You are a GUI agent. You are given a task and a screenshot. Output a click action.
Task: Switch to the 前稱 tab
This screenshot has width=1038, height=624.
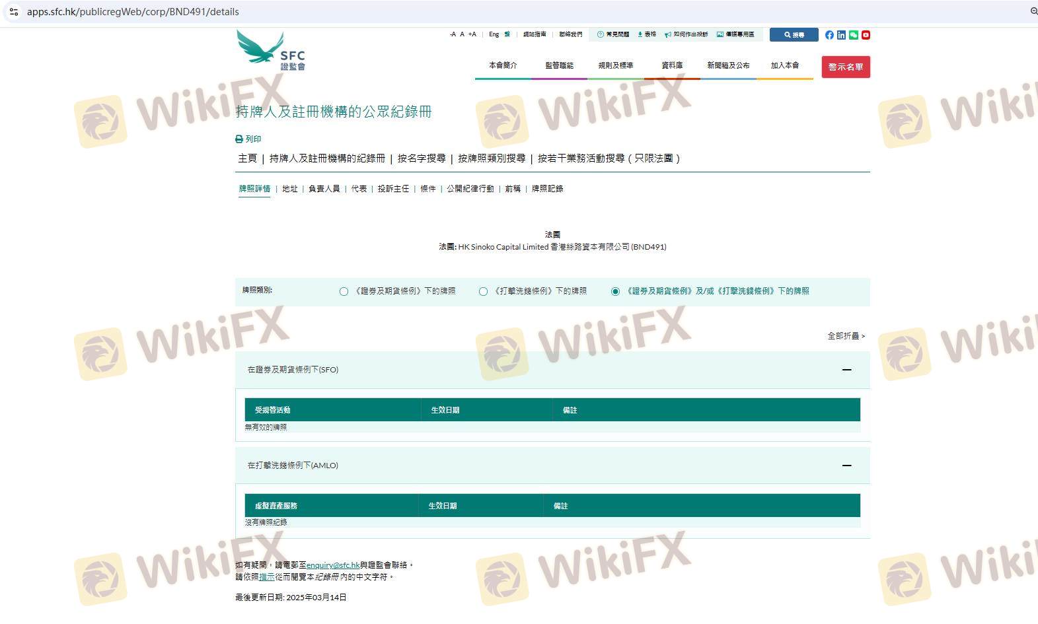pos(513,189)
